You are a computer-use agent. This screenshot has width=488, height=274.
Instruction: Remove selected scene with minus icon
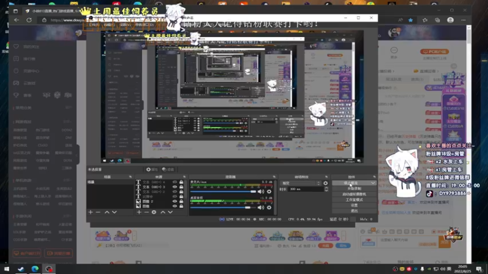pos(98,212)
